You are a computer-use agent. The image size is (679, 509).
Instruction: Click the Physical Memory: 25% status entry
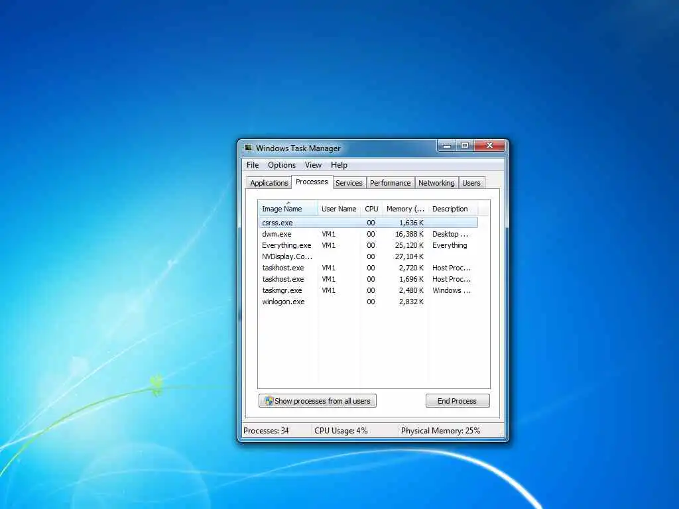[440, 431]
